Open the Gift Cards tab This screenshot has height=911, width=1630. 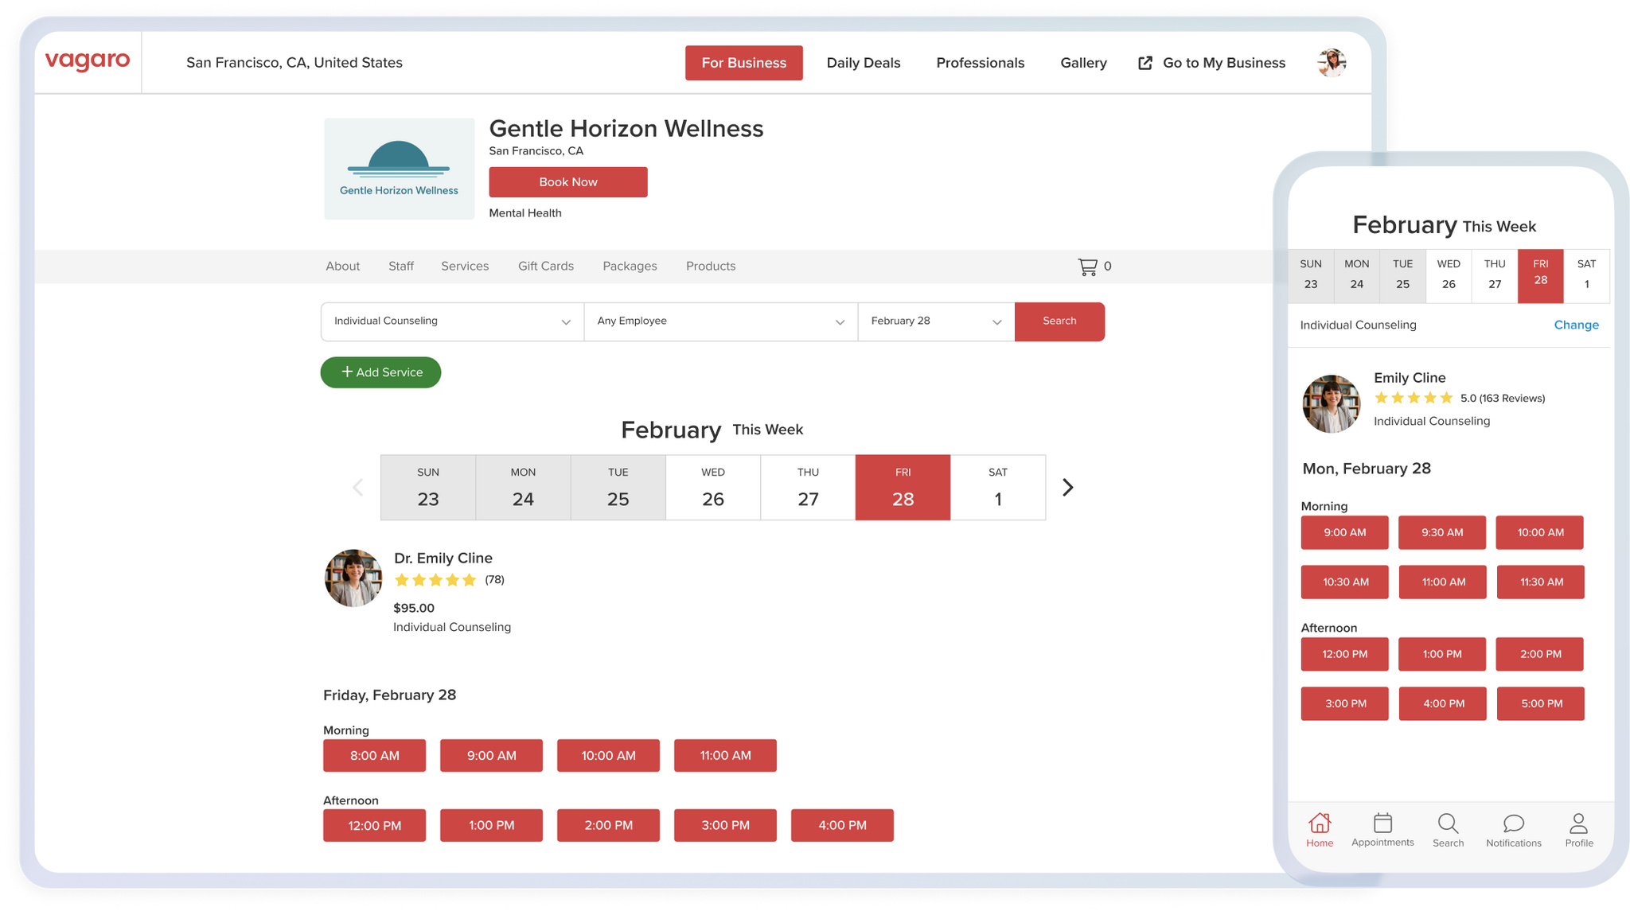(546, 267)
